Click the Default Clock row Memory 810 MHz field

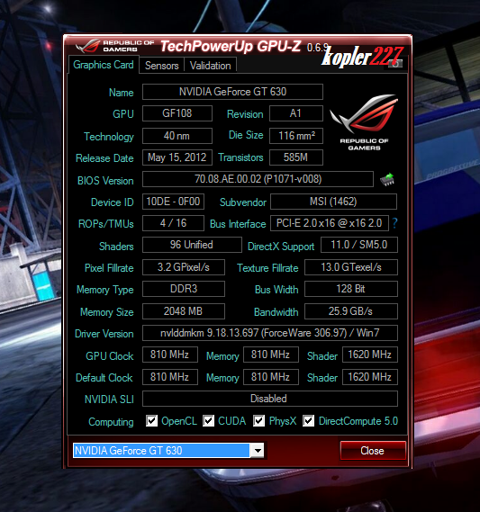(x=271, y=377)
